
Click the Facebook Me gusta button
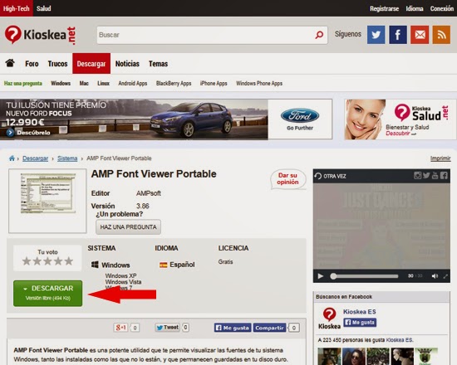(233, 328)
